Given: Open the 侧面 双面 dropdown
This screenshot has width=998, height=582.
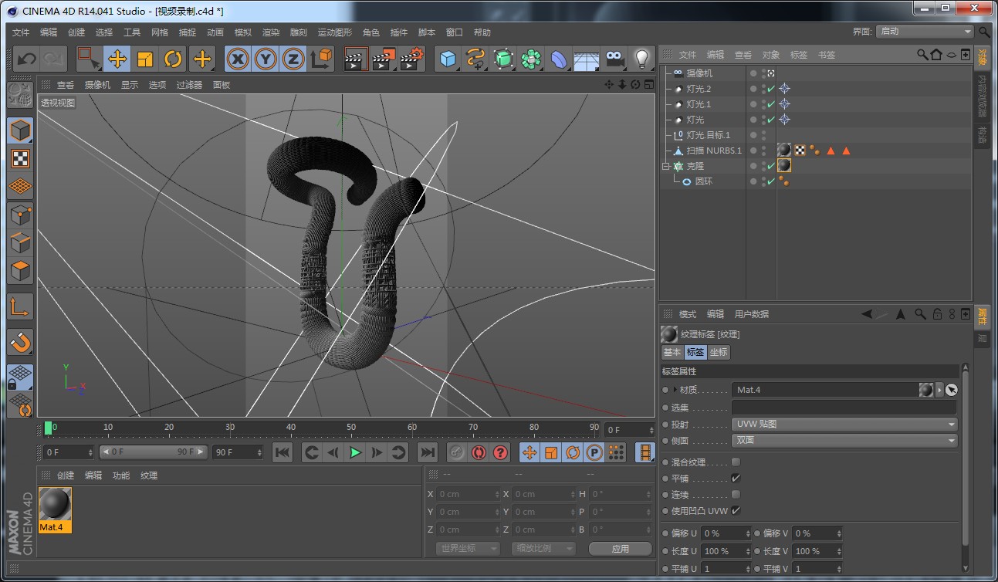Looking at the screenshot, I should (x=844, y=441).
